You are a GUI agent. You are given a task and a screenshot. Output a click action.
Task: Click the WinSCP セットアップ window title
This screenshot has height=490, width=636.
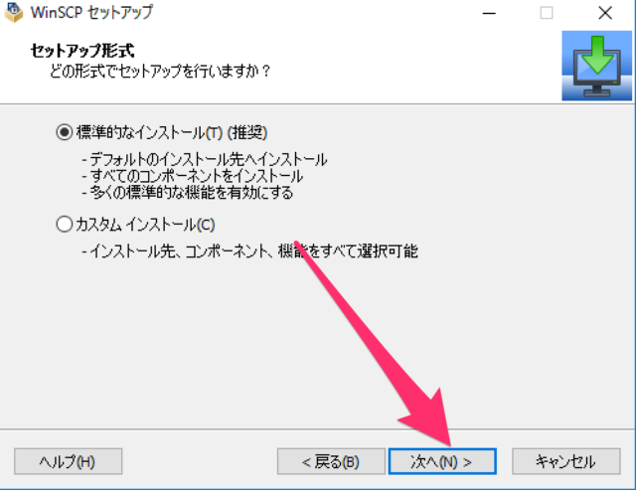click(91, 12)
